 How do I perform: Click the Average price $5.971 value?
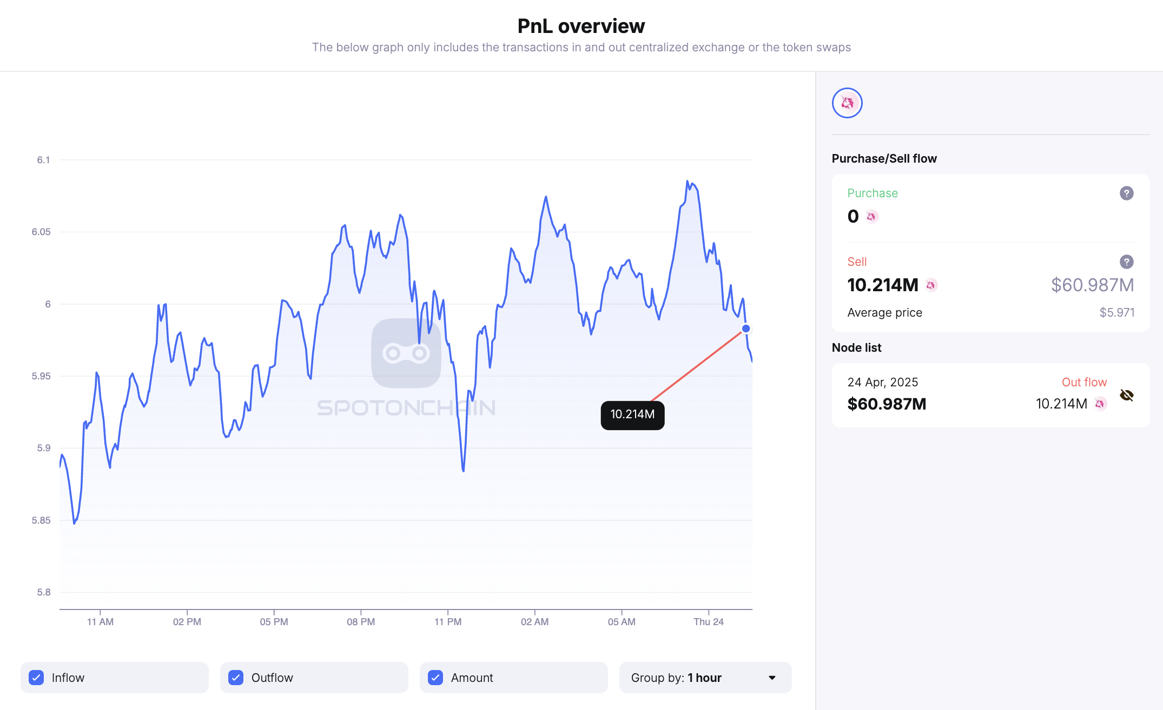pyautogui.click(x=1116, y=313)
